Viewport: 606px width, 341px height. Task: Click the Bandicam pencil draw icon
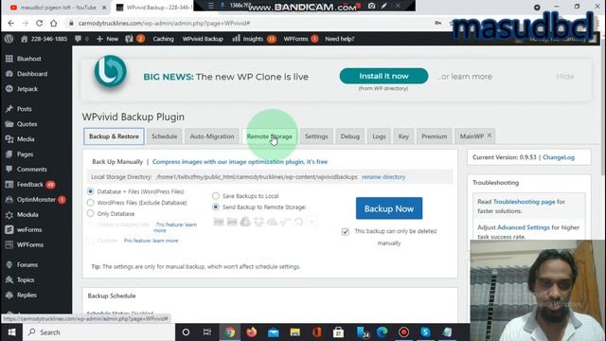384,6
